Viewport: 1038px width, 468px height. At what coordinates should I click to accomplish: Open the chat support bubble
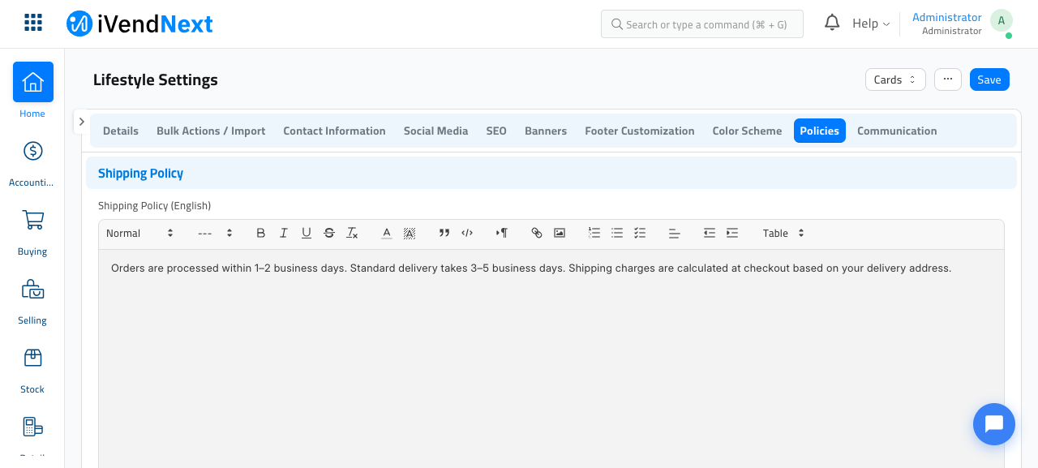[994, 424]
